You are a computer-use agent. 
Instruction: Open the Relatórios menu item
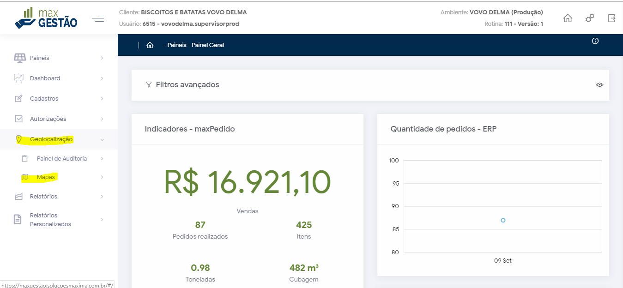pyautogui.click(x=43, y=197)
